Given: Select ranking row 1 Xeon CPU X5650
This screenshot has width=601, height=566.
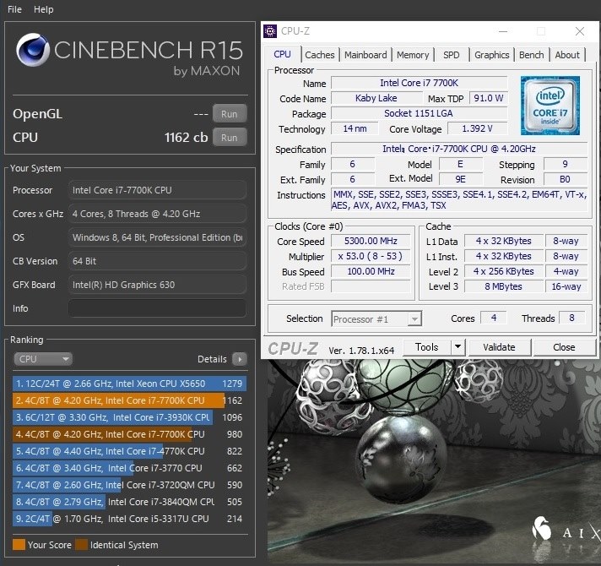Looking at the screenshot, I should point(129,384).
